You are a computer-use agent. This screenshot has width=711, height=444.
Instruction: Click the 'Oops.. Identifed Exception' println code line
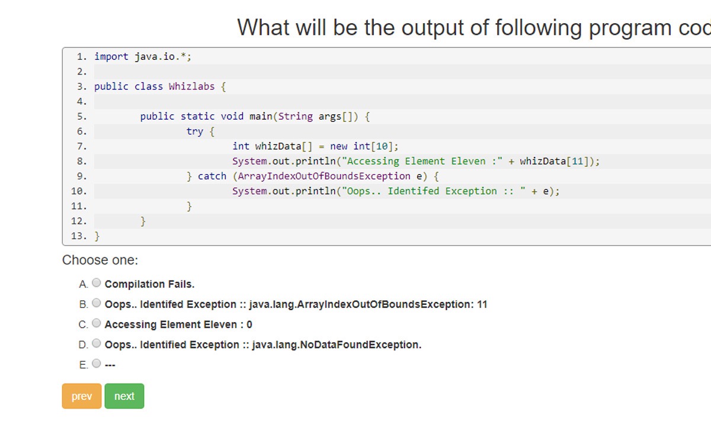click(395, 191)
